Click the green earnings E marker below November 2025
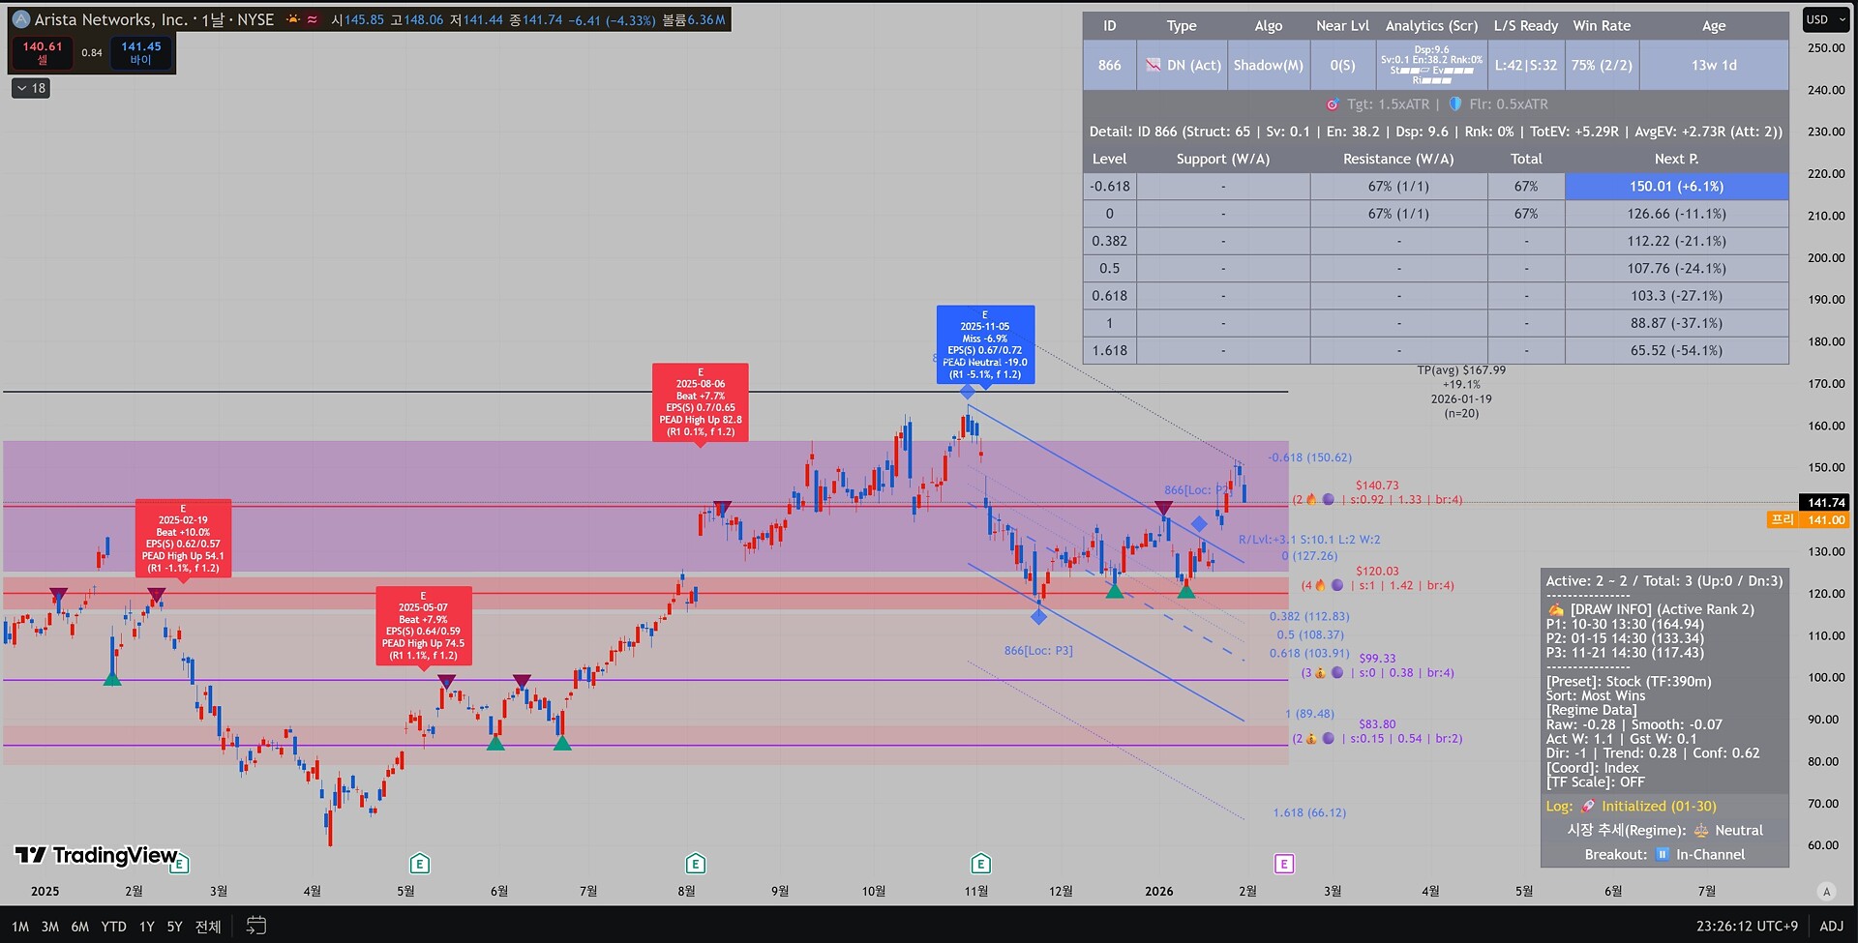 (980, 863)
